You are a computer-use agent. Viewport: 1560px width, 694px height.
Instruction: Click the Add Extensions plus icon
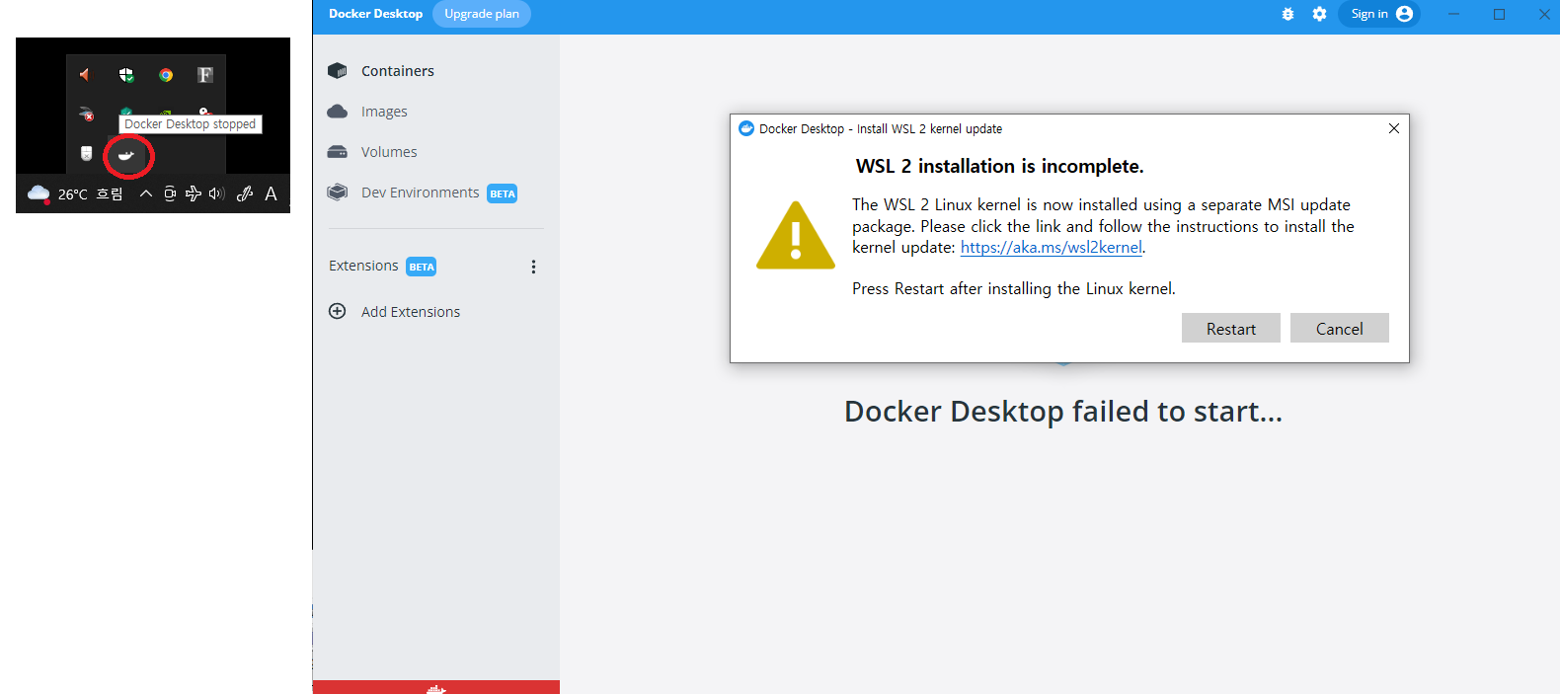[x=338, y=311]
